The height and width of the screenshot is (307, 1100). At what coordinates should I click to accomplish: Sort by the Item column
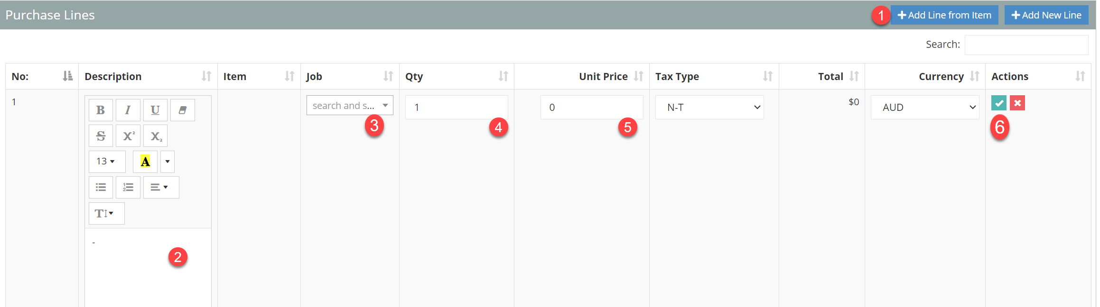(259, 76)
